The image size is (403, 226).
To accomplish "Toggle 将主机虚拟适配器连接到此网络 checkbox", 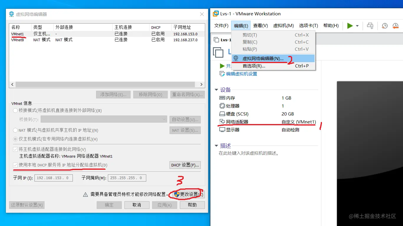I will pyautogui.click(x=15, y=149).
